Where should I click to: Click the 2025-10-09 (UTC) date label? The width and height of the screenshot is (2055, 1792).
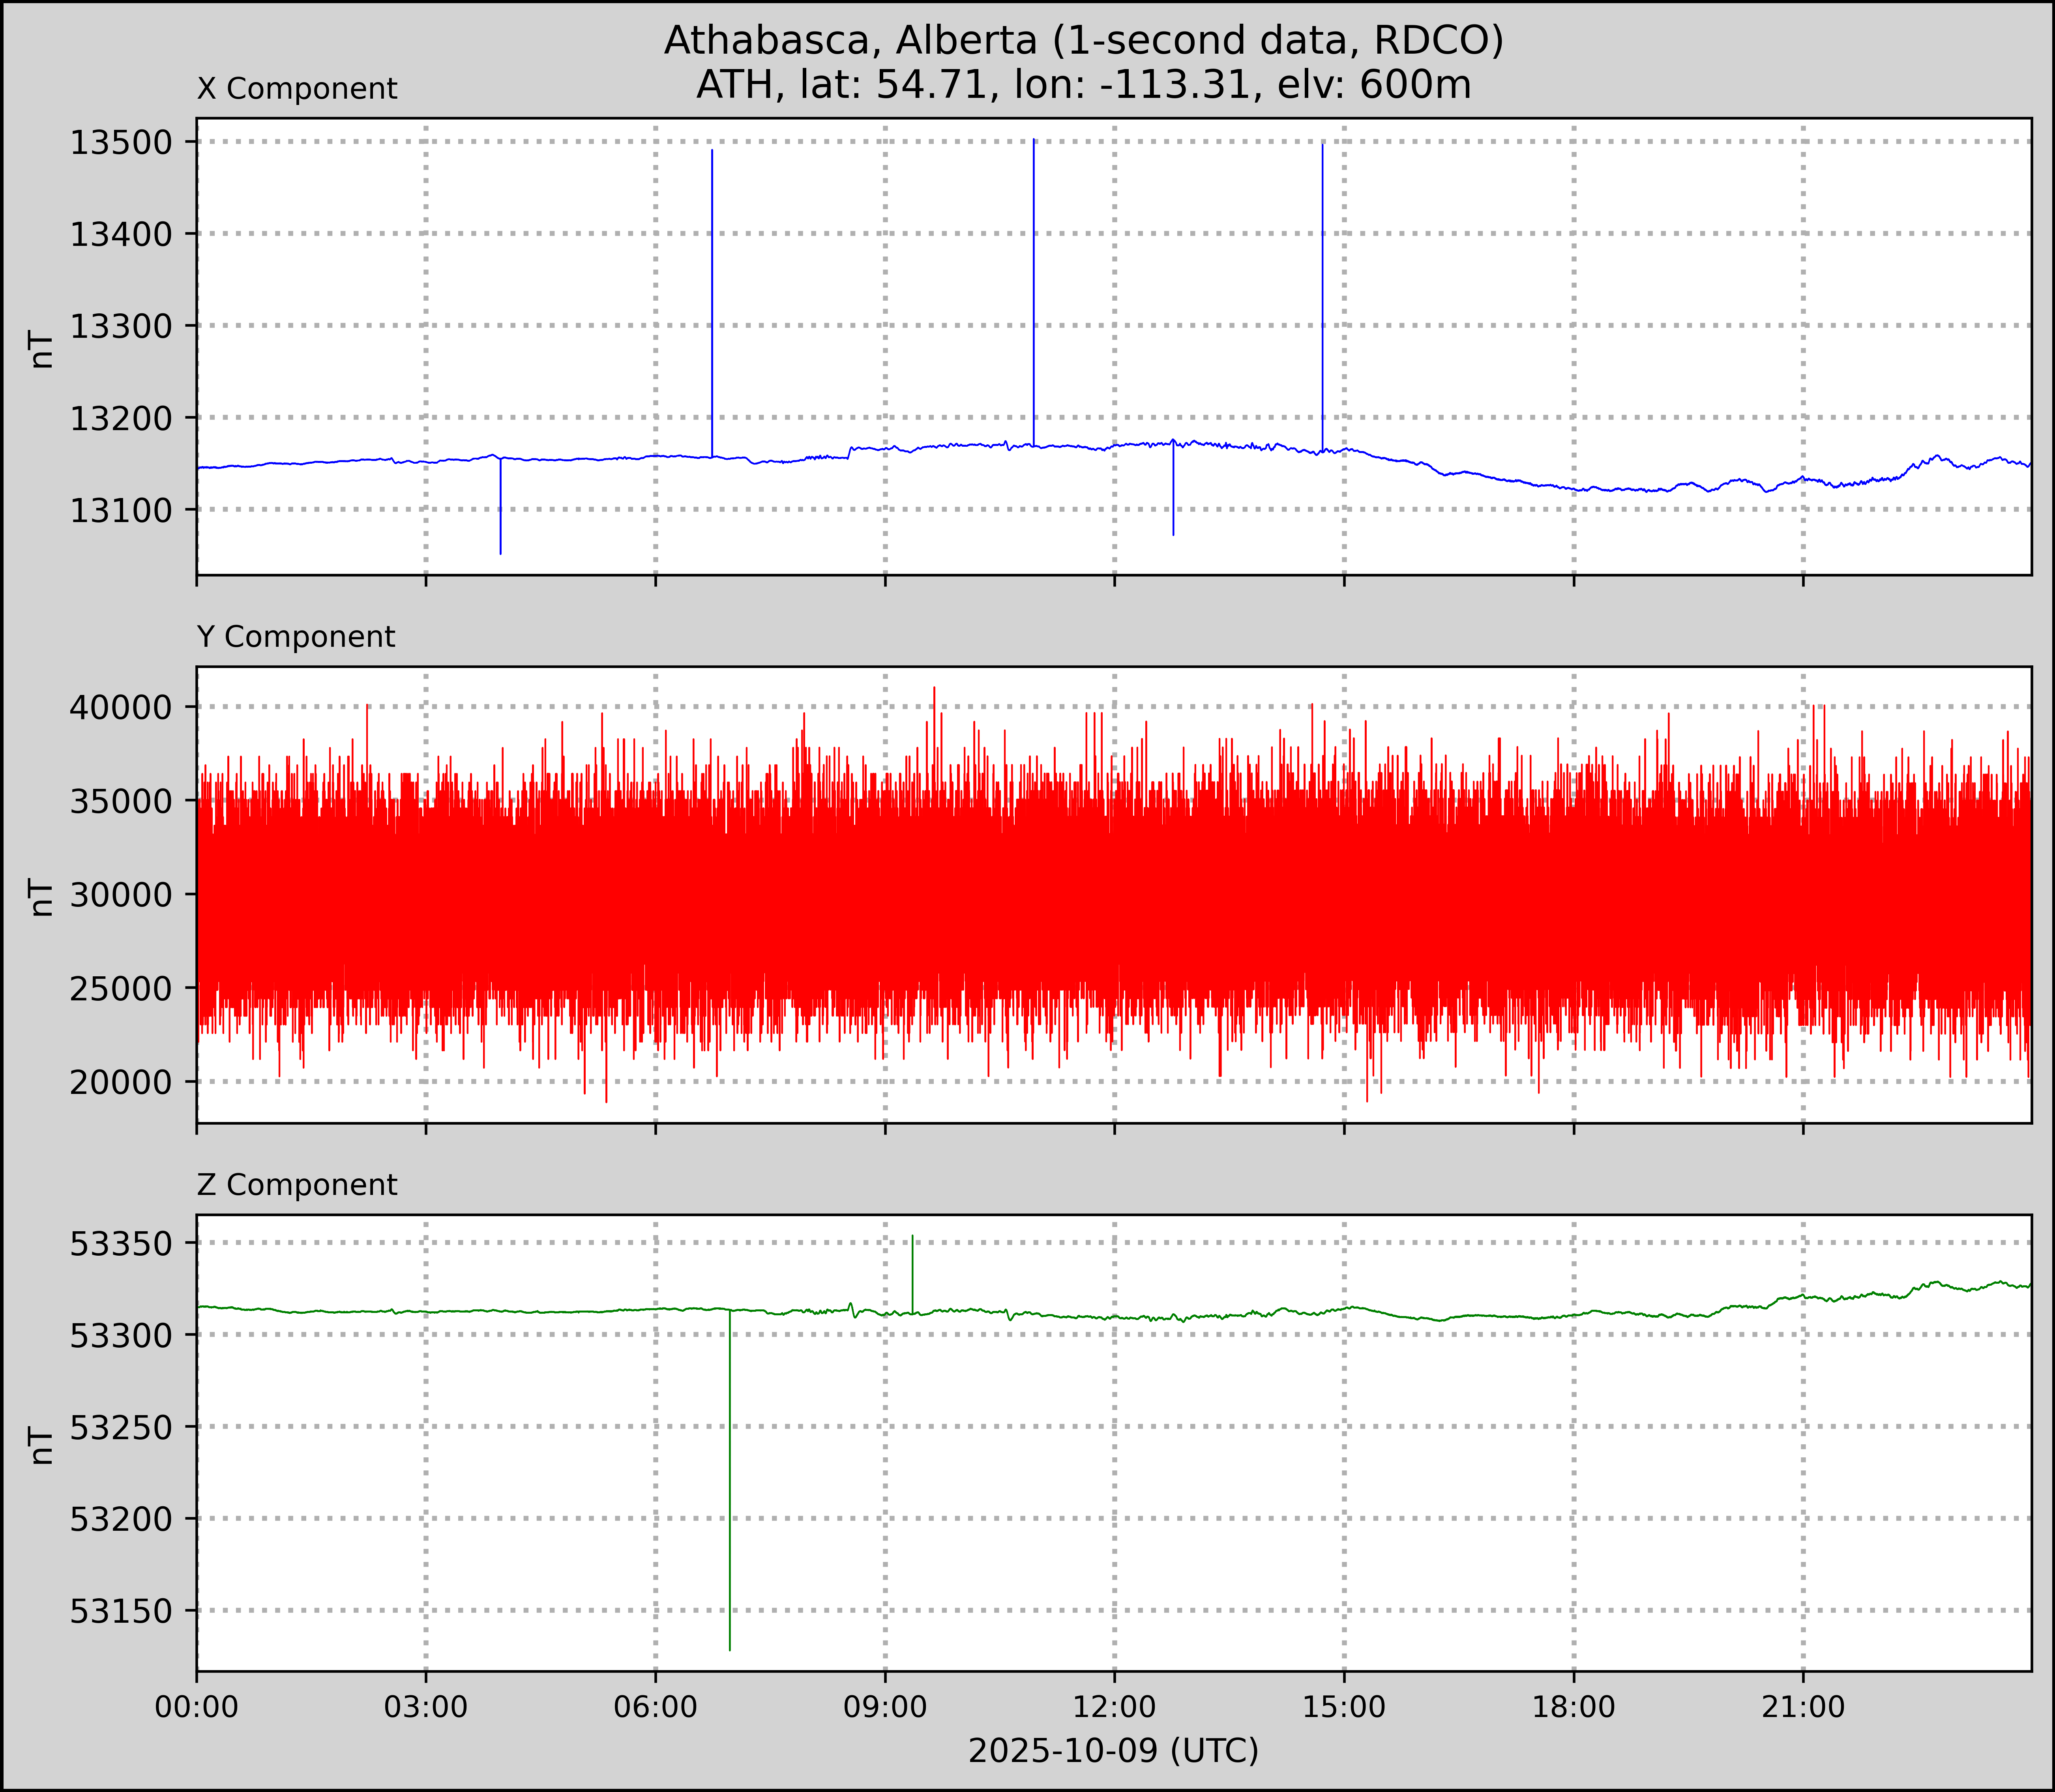(x=1113, y=1750)
